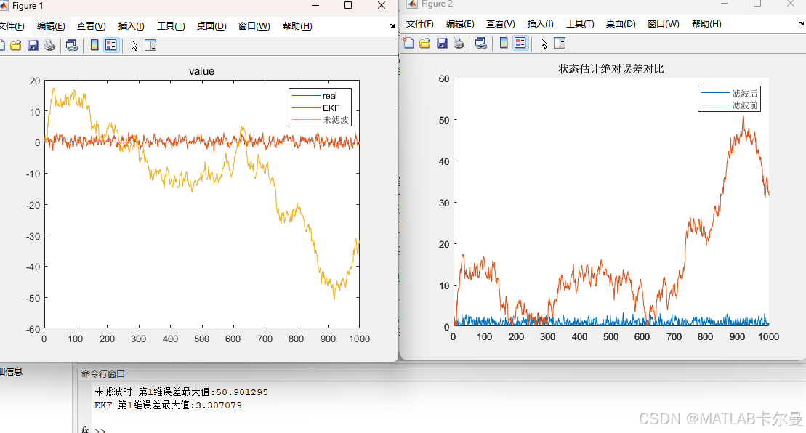This screenshot has height=433, width=806.
Task: Open property inspector icon in Figure 2
Action: pyautogui.click(x=560, y=43)
